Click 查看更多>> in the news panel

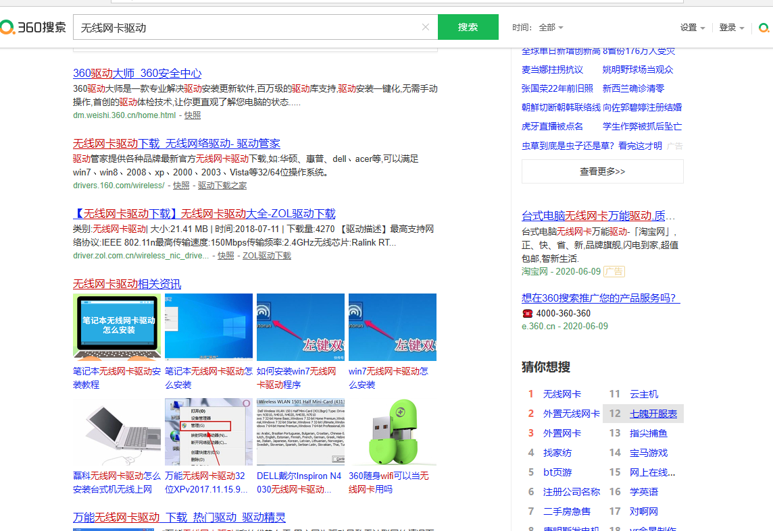coord(601,171)
